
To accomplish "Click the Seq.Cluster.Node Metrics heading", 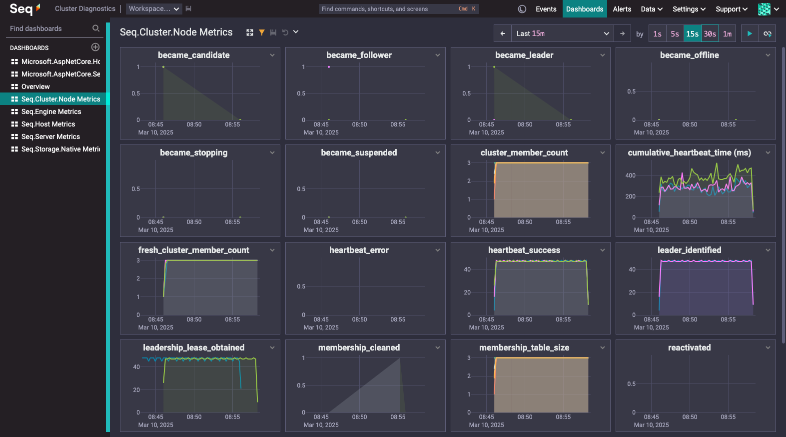I will pyautogui.click(x=176, y=32).
